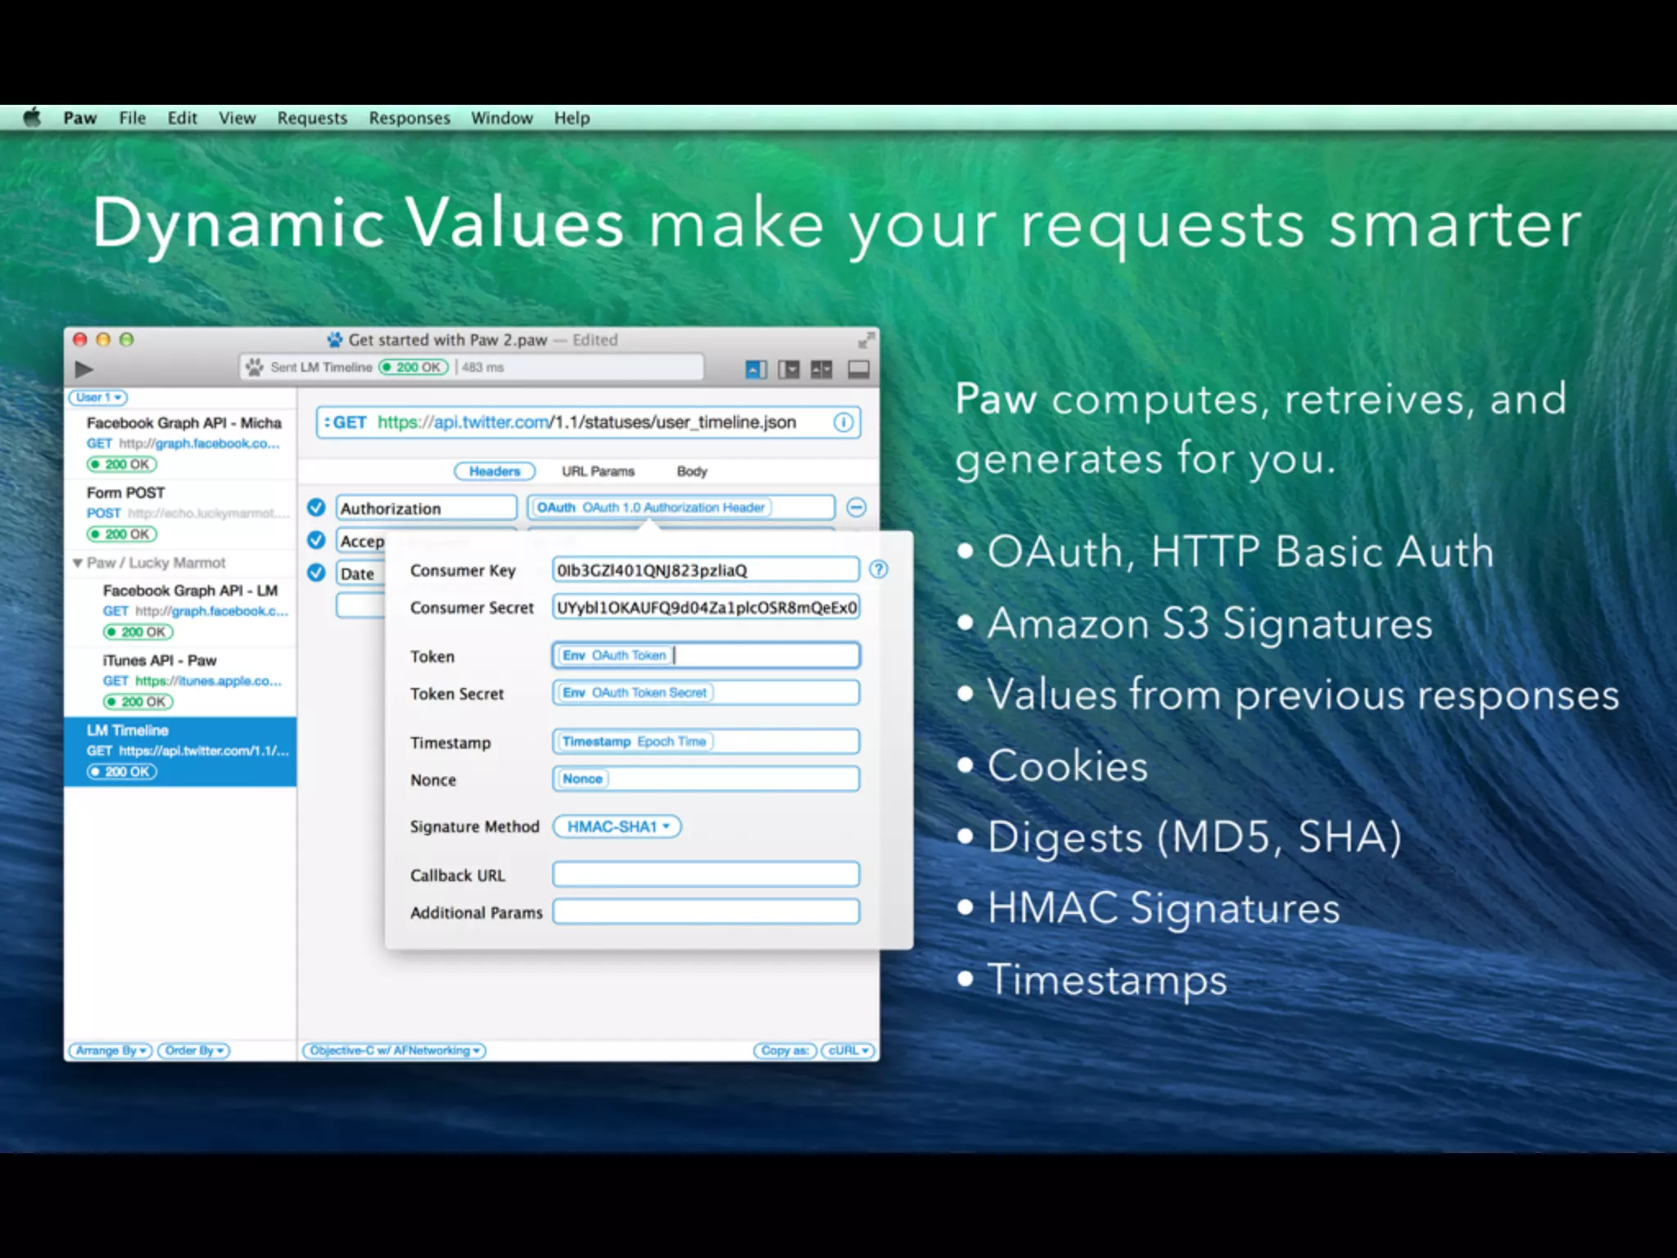Screen dimensions: 1677x1258
Task: Click the sidebar layout icon highlighted blue
Action: [756, 369]
